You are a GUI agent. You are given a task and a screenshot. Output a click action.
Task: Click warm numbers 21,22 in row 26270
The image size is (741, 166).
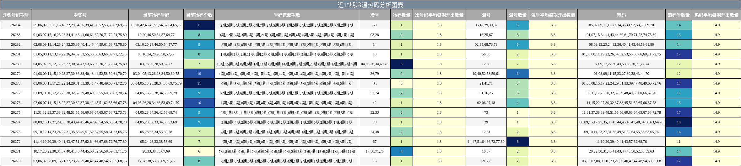(486, 161)
